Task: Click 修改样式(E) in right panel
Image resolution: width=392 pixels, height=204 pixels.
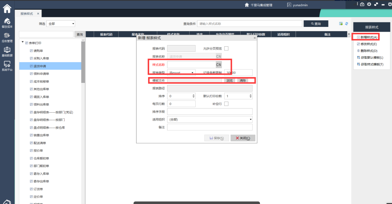Action: [x=368, y=44]
